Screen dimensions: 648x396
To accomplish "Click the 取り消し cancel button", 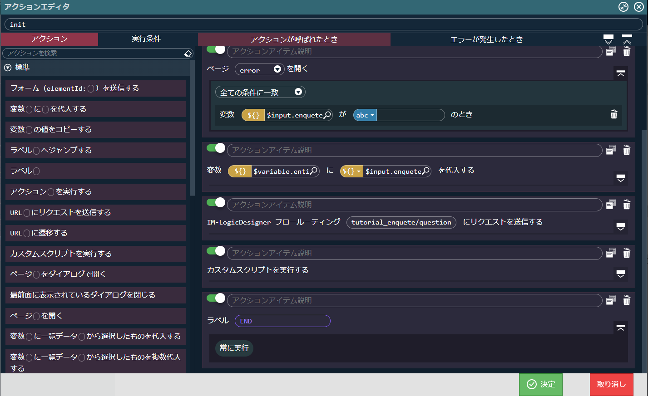I will [x=611, y=384].
